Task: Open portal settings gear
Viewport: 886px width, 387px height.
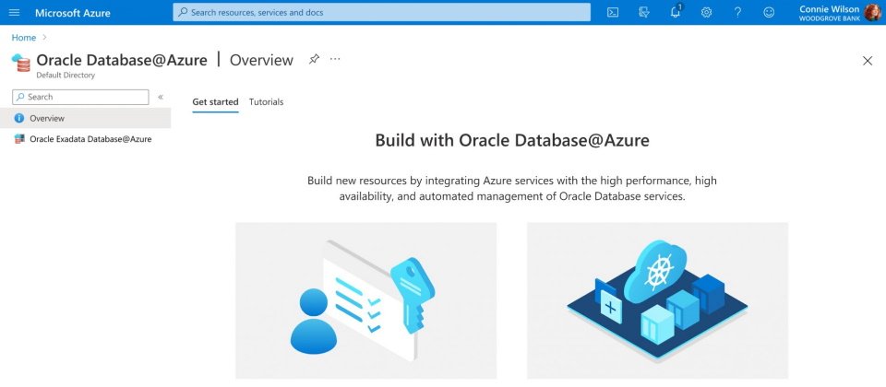Action: 706,12
